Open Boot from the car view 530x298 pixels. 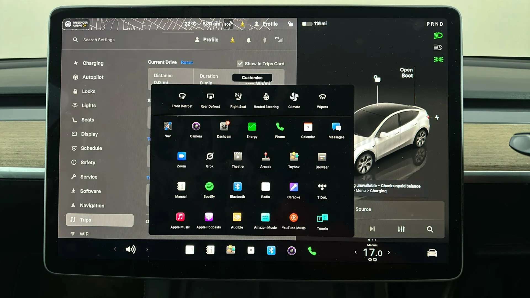(x=407, y=73)
